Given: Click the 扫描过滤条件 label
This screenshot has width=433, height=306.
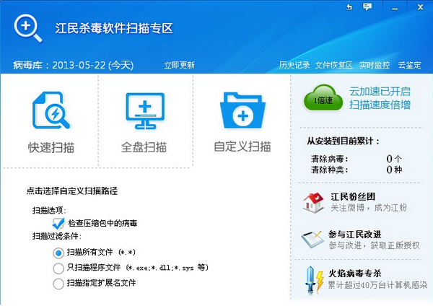Looking at the screenshot, I should (x=57, y=236).
